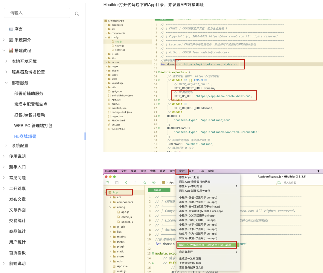Collapse the 搭建教程 section chevron
This screenshot has height=273, width=323.
4,51
